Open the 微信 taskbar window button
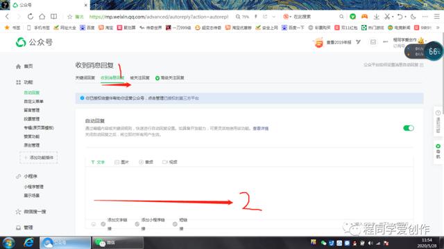Viewport: 444px width, 249px height. click(118, 243)
